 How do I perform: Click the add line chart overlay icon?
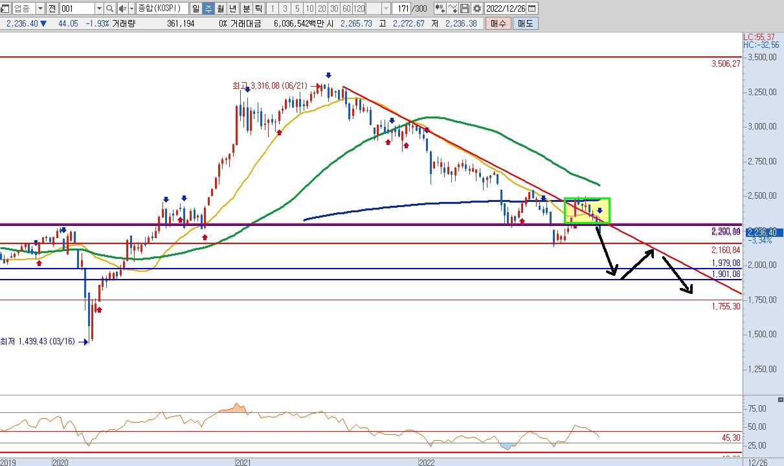(453, 8)
